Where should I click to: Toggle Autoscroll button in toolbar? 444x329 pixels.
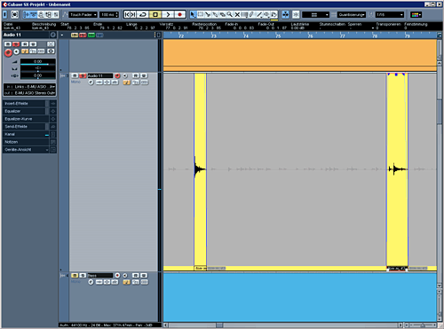285,14
